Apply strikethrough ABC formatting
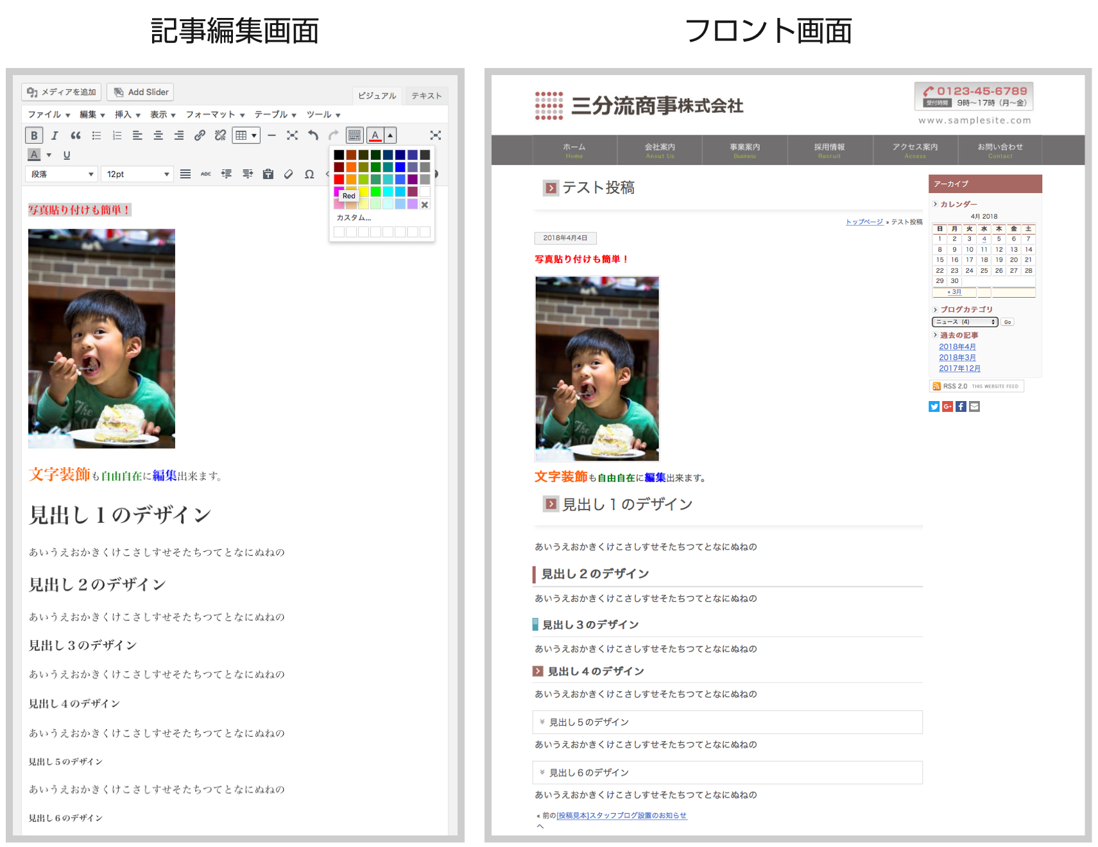This screenshot has height=847, width=1098. click(206, 174)
